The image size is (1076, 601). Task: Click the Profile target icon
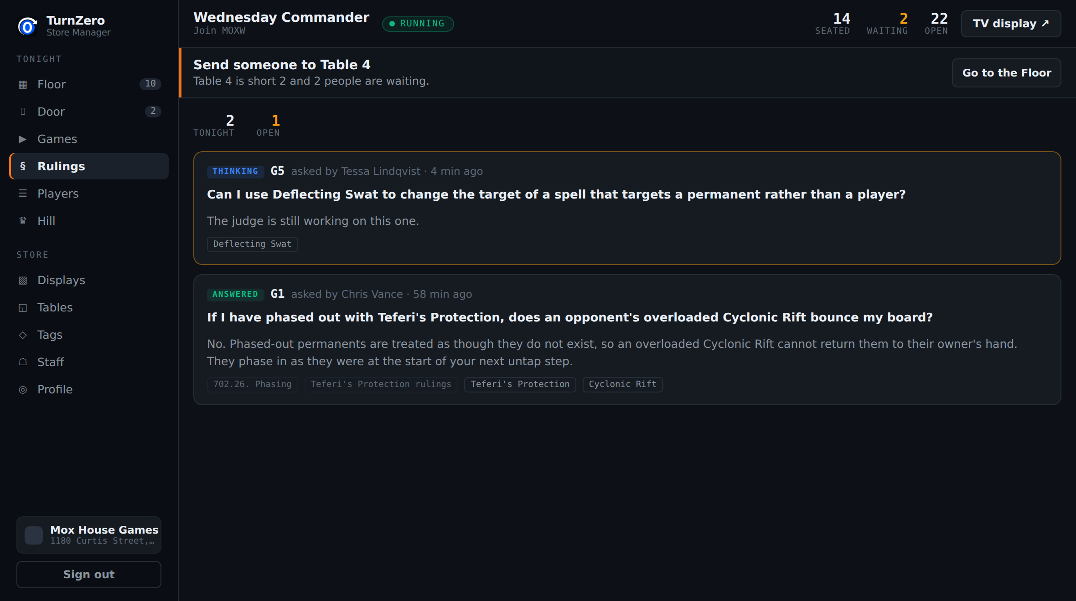pyautogui.click(x=23, y=389)
